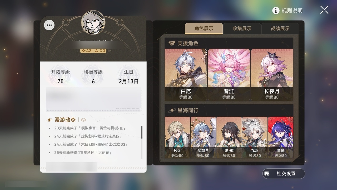Switch to the 战绩展示 tab
337x190 pixels.
(x=280, y=28)
